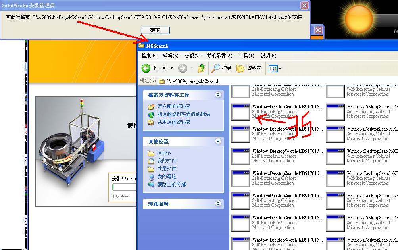The height and width of the screenshot is (250, 398).
Task: Click the globe icon beside 將這個資料夾發佈到網站
Action: click(151, 115)
